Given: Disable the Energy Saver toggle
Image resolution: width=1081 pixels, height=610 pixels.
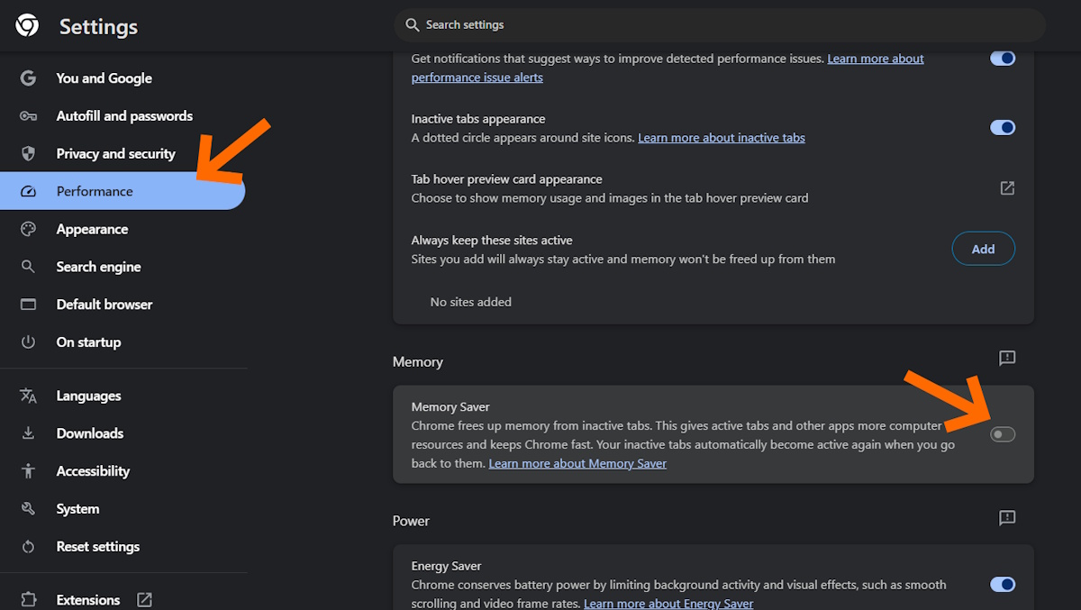Looking at the screenshot, I should pos(1002,585).
